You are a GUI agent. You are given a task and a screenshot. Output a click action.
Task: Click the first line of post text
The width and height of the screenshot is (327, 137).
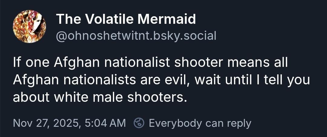(x=150, y=64)
